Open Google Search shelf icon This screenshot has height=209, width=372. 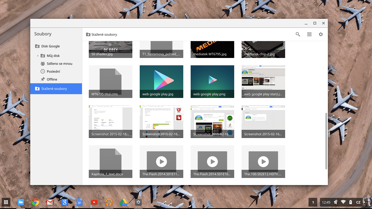pos(65,202)
